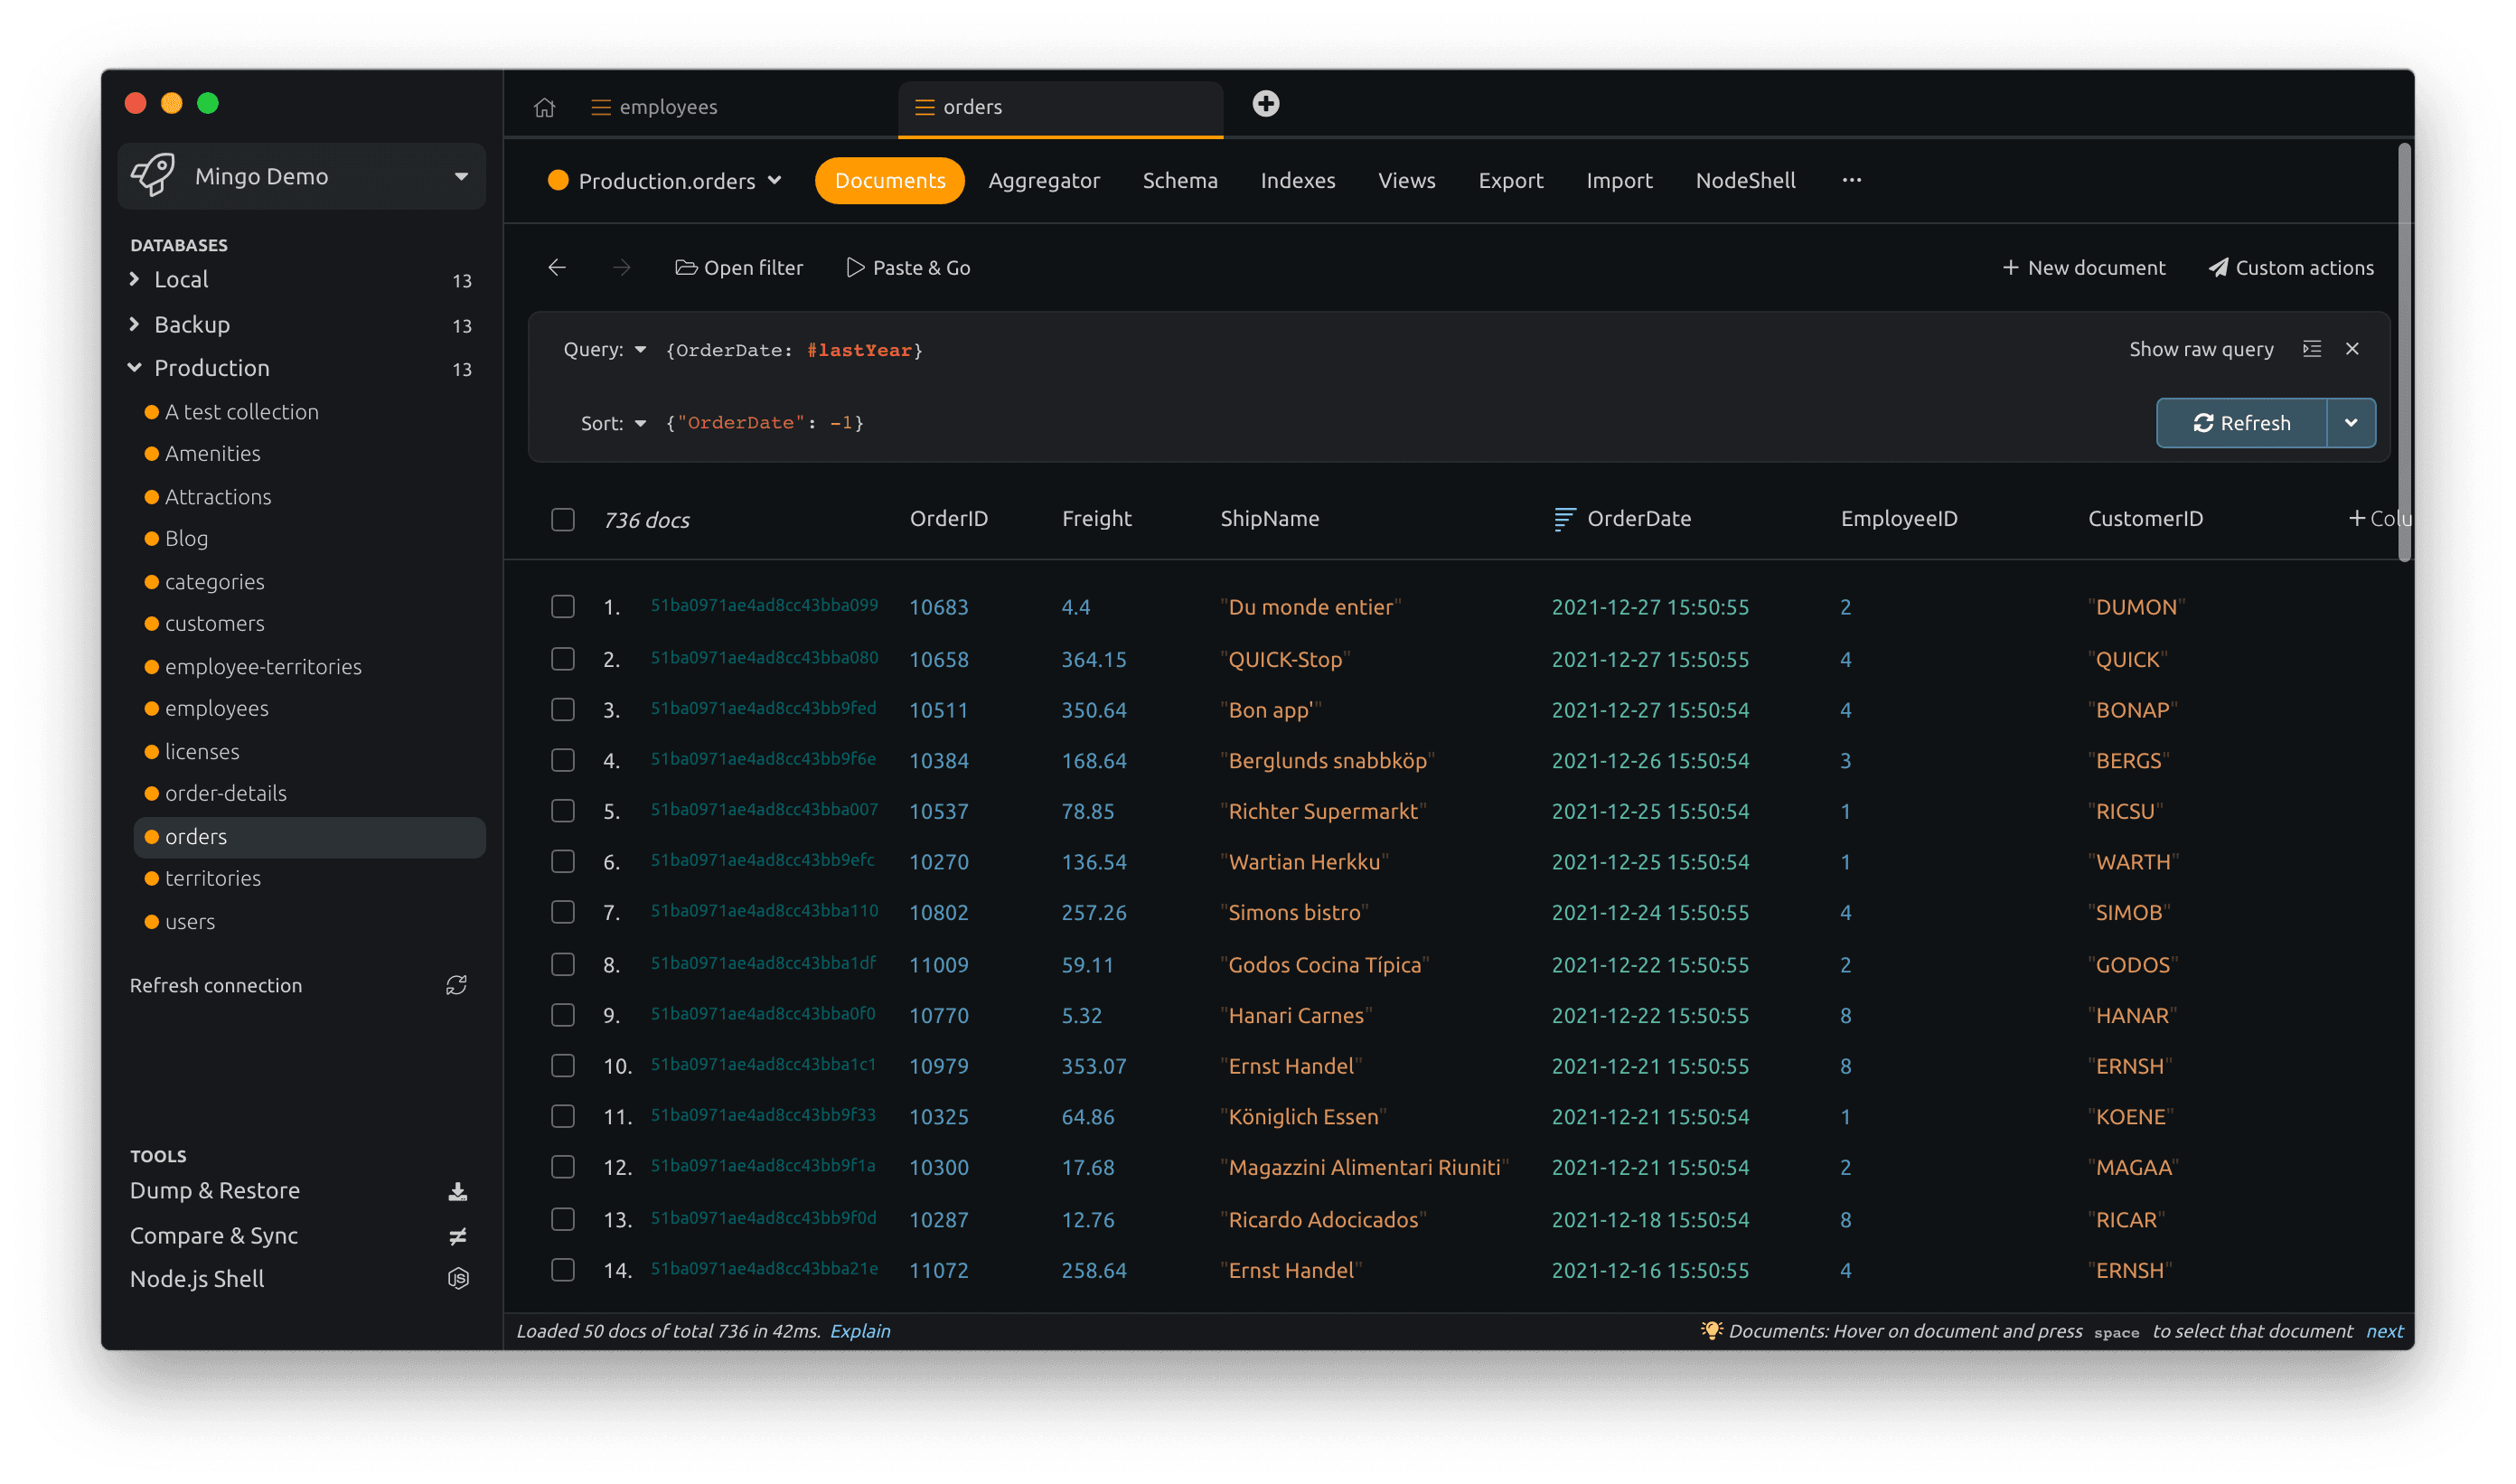Select all documents with the header checkbox

[562, 519]
